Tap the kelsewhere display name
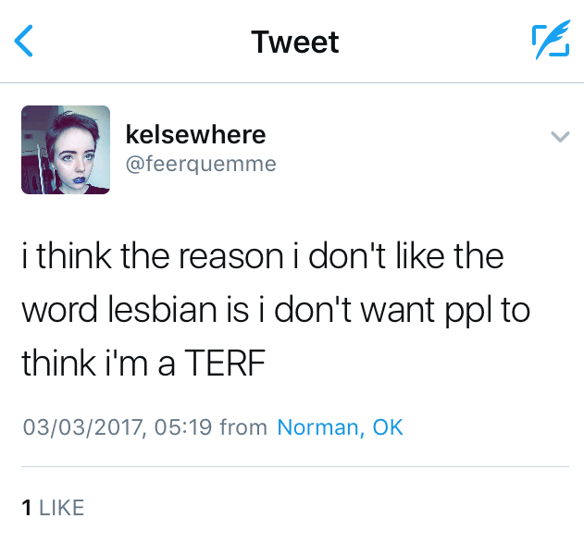 click(x=195, y=135)
